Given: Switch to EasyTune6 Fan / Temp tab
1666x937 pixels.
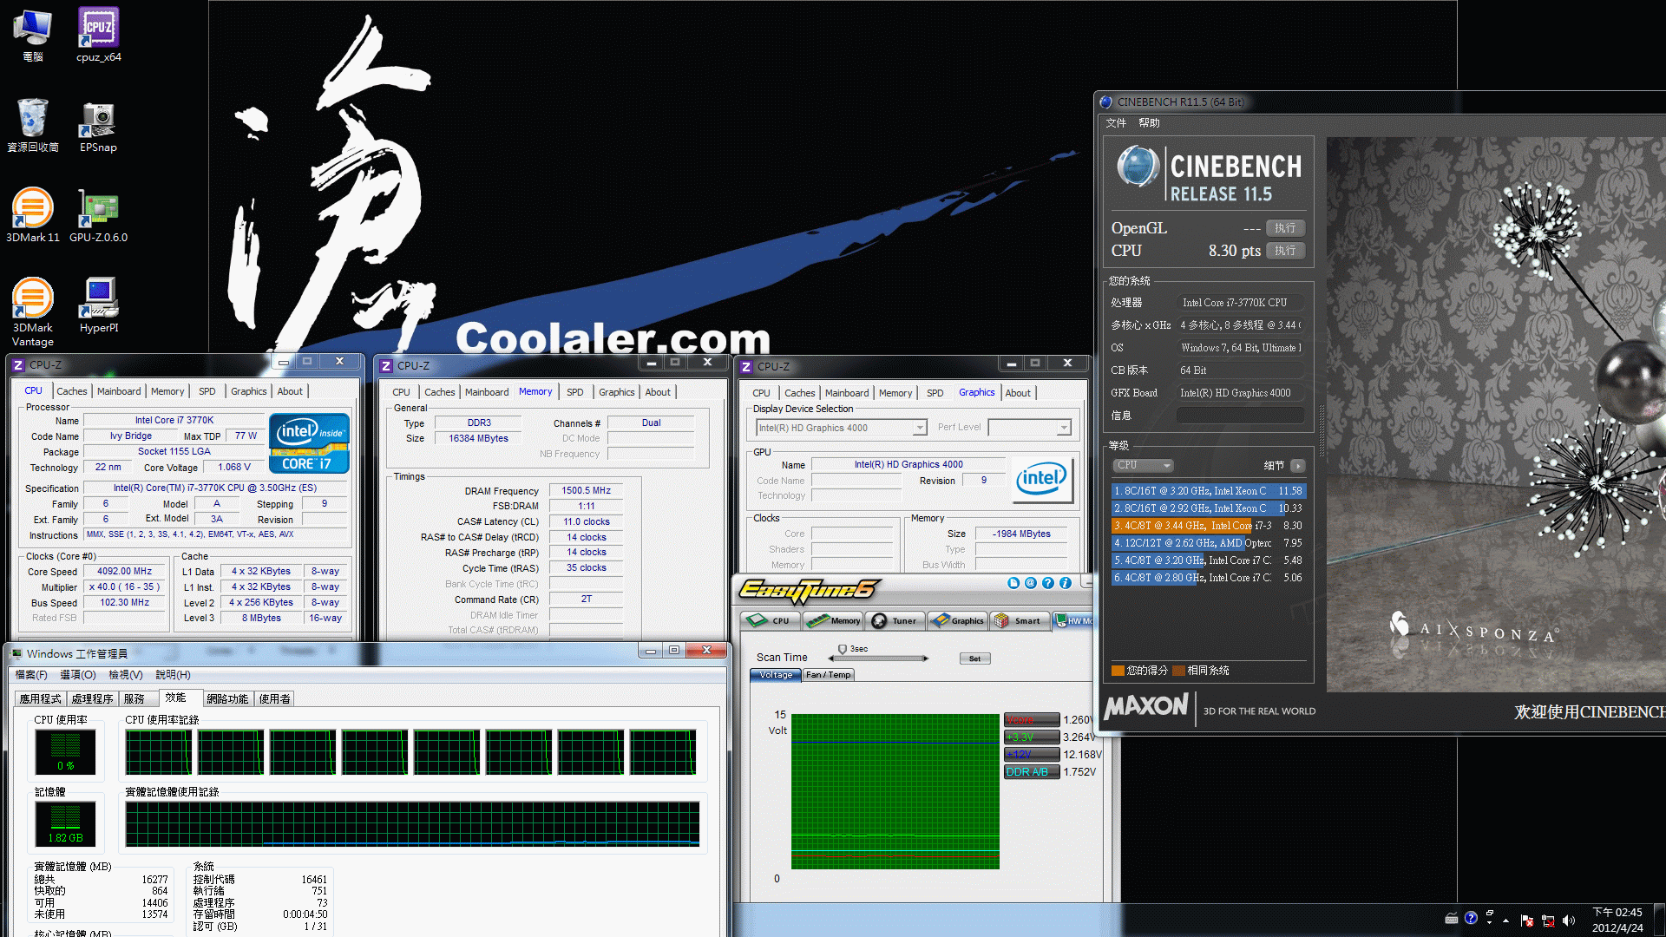Looking at the screenshot, I should [828, 675].
